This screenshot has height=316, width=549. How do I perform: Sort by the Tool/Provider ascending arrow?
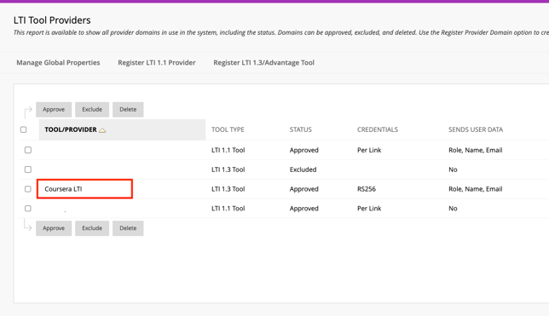[x=102, y=130]
